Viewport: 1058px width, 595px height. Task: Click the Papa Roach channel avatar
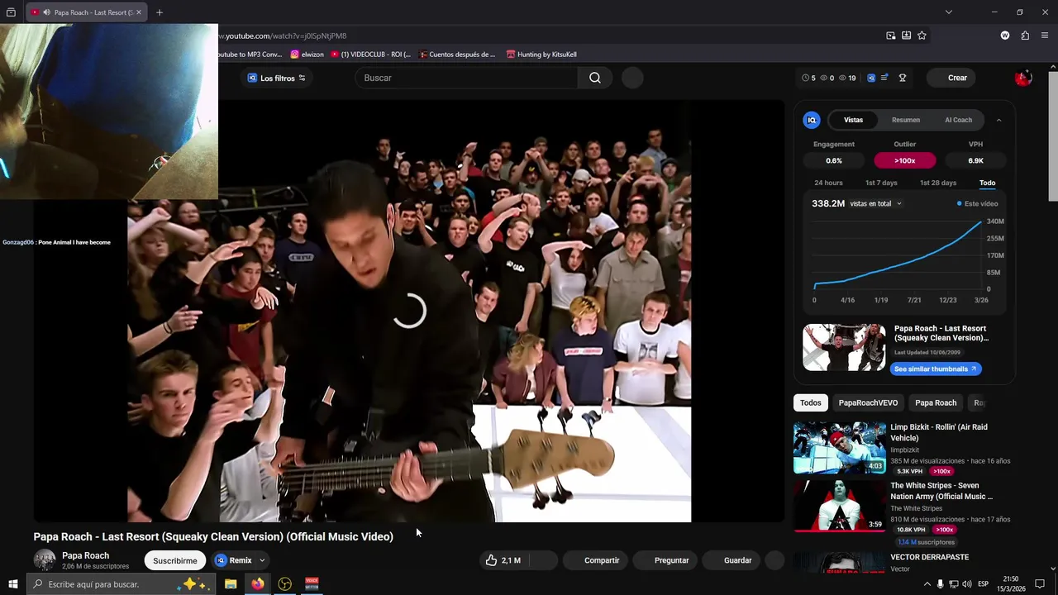tap(45, 560)
